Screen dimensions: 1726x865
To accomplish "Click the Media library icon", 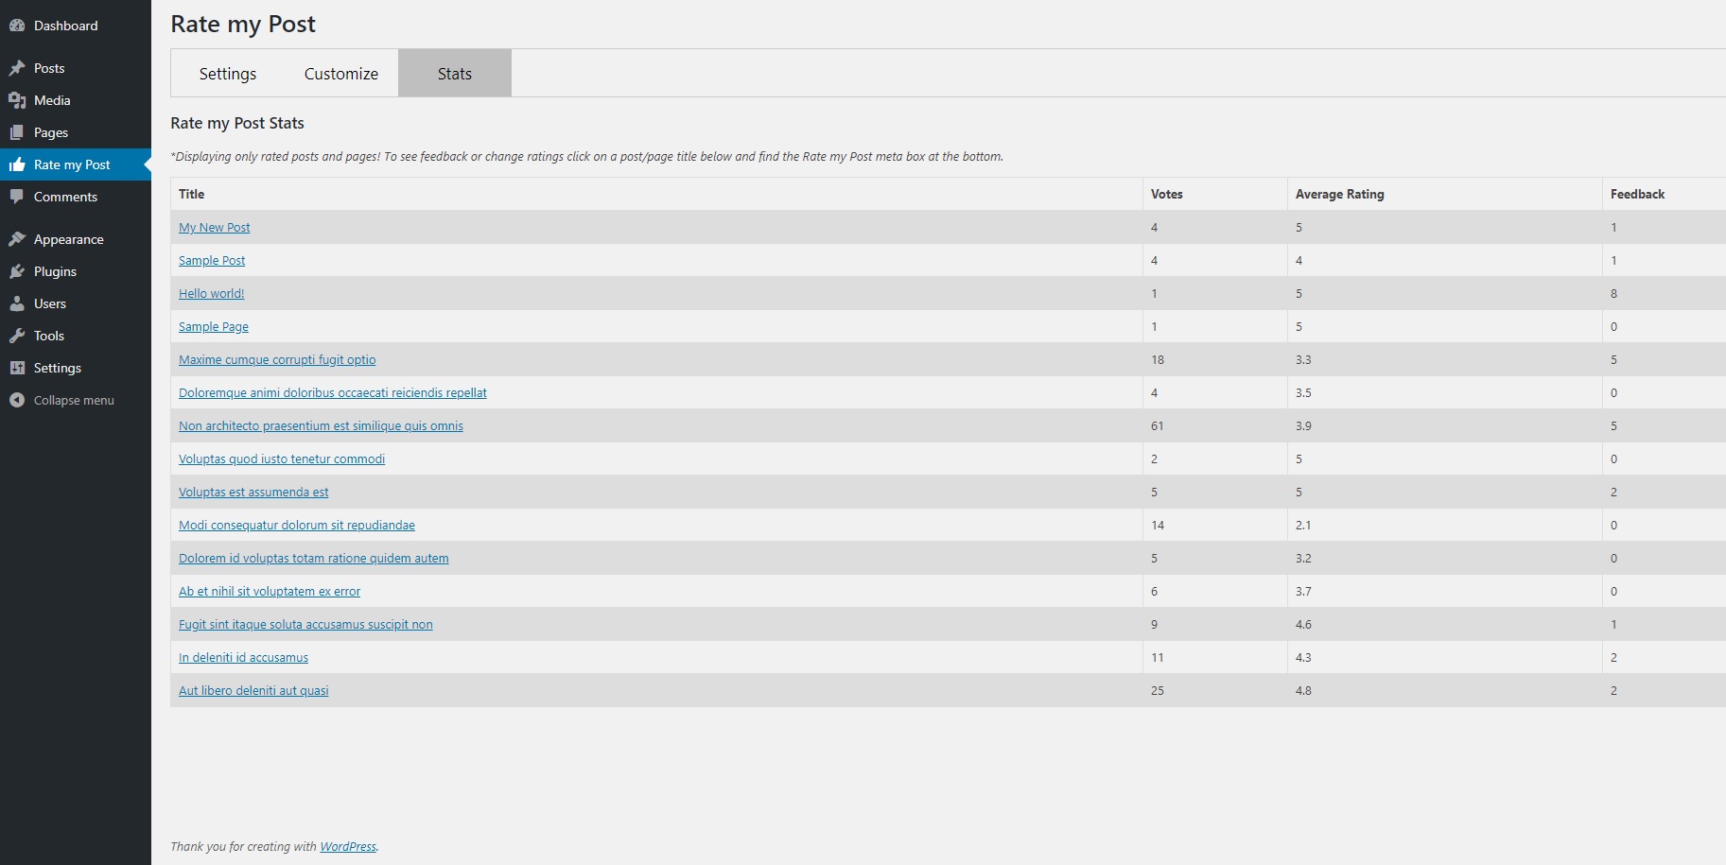I will point(17,100).
